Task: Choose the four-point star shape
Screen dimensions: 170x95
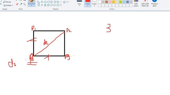Action: [42, 5]
